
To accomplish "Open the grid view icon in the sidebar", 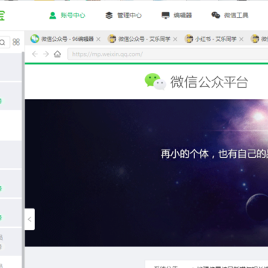I will click(x=16, y=42).
